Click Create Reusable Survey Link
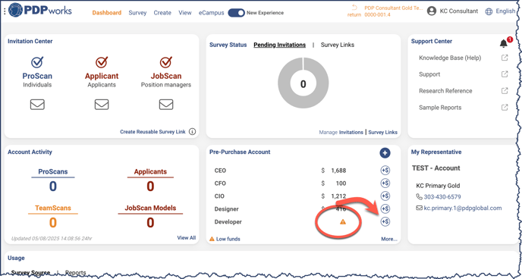This screenshot has width=522, height=279. (153, 132)
